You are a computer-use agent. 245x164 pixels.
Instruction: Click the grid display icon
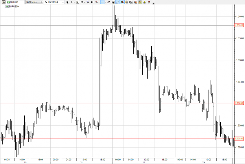coord(82,2)
